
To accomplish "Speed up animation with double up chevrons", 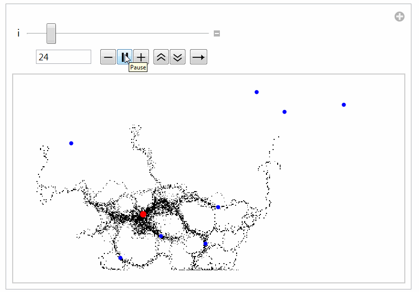I will click(x=161, y=57).
